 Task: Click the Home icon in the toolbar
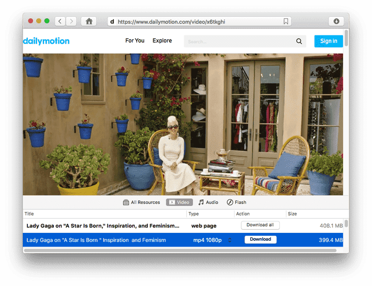point(89,21)
